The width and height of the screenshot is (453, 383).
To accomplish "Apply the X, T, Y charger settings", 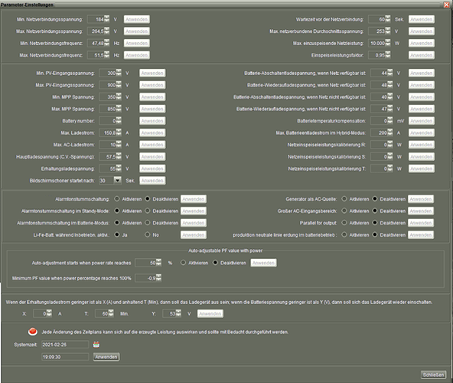I will click(x=210, y=313).
